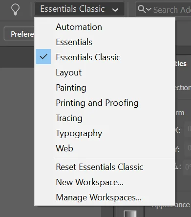Toggle the checked Essentials Classic checkmark
The height and width of the screenshot is (217, 191).
43,56
